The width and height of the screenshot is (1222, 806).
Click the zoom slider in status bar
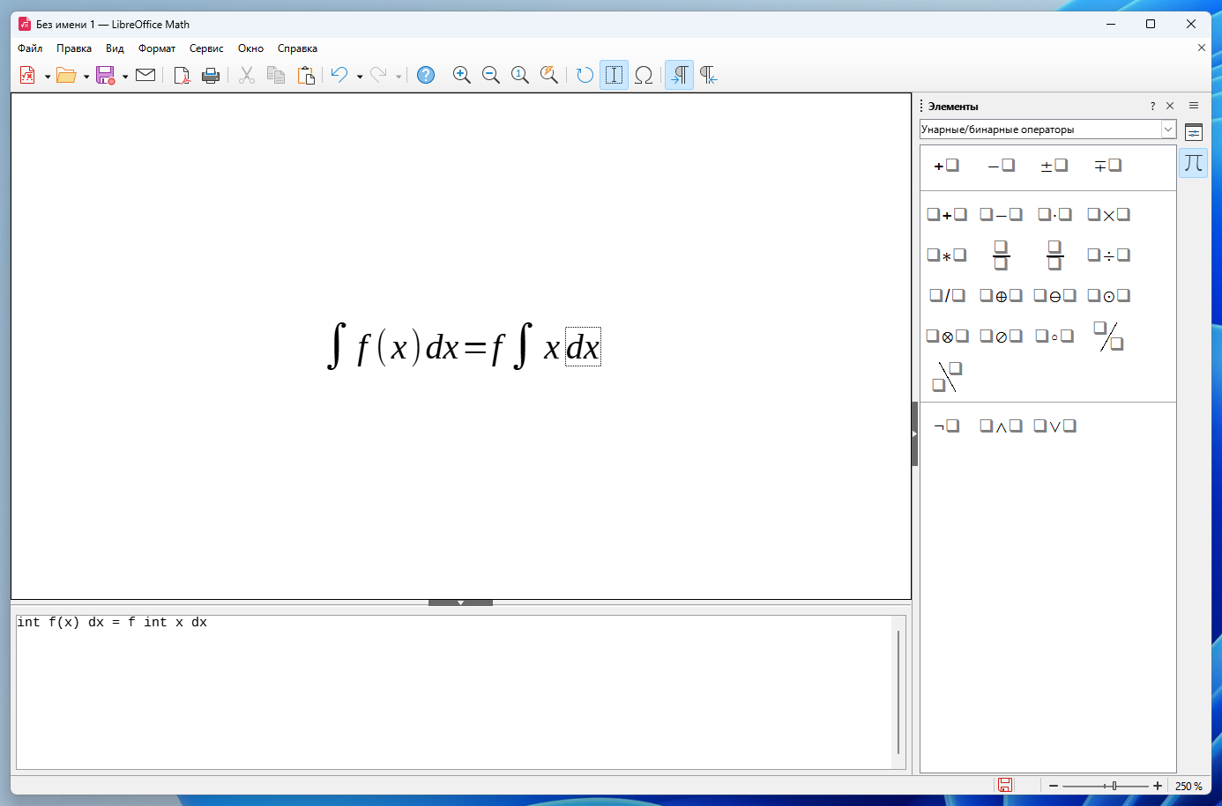(x=1106, y=786)
